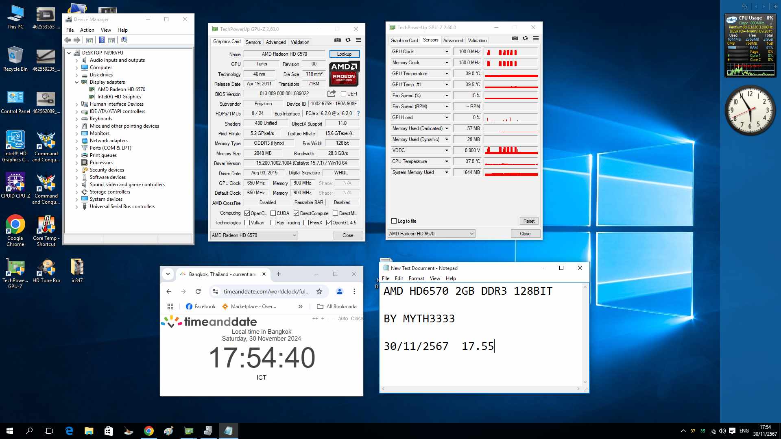
Task: Toggle Vulkan checkbox
Action: pos(247,223)
